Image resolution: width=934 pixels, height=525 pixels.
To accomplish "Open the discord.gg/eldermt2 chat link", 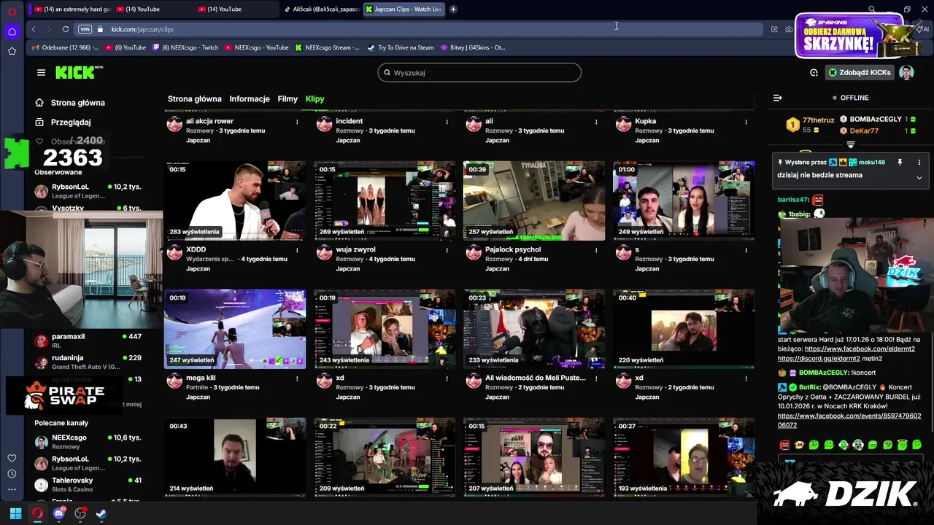I will pyautogui.click(x=819, y=359).
